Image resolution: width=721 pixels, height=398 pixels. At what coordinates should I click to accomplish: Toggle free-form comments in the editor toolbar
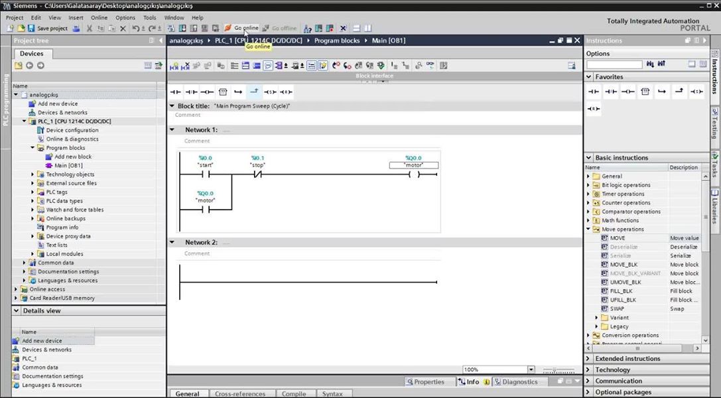[x=268, y=66]
